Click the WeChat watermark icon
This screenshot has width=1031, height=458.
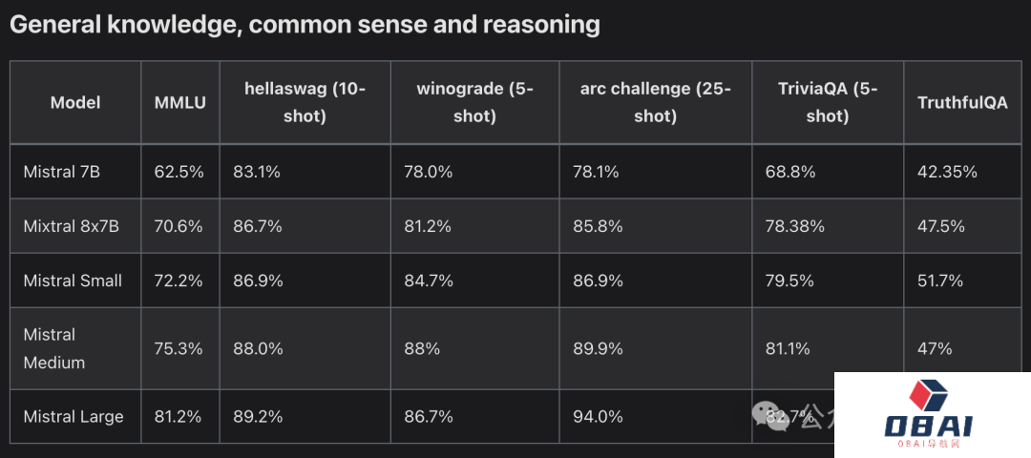(765, 413)
